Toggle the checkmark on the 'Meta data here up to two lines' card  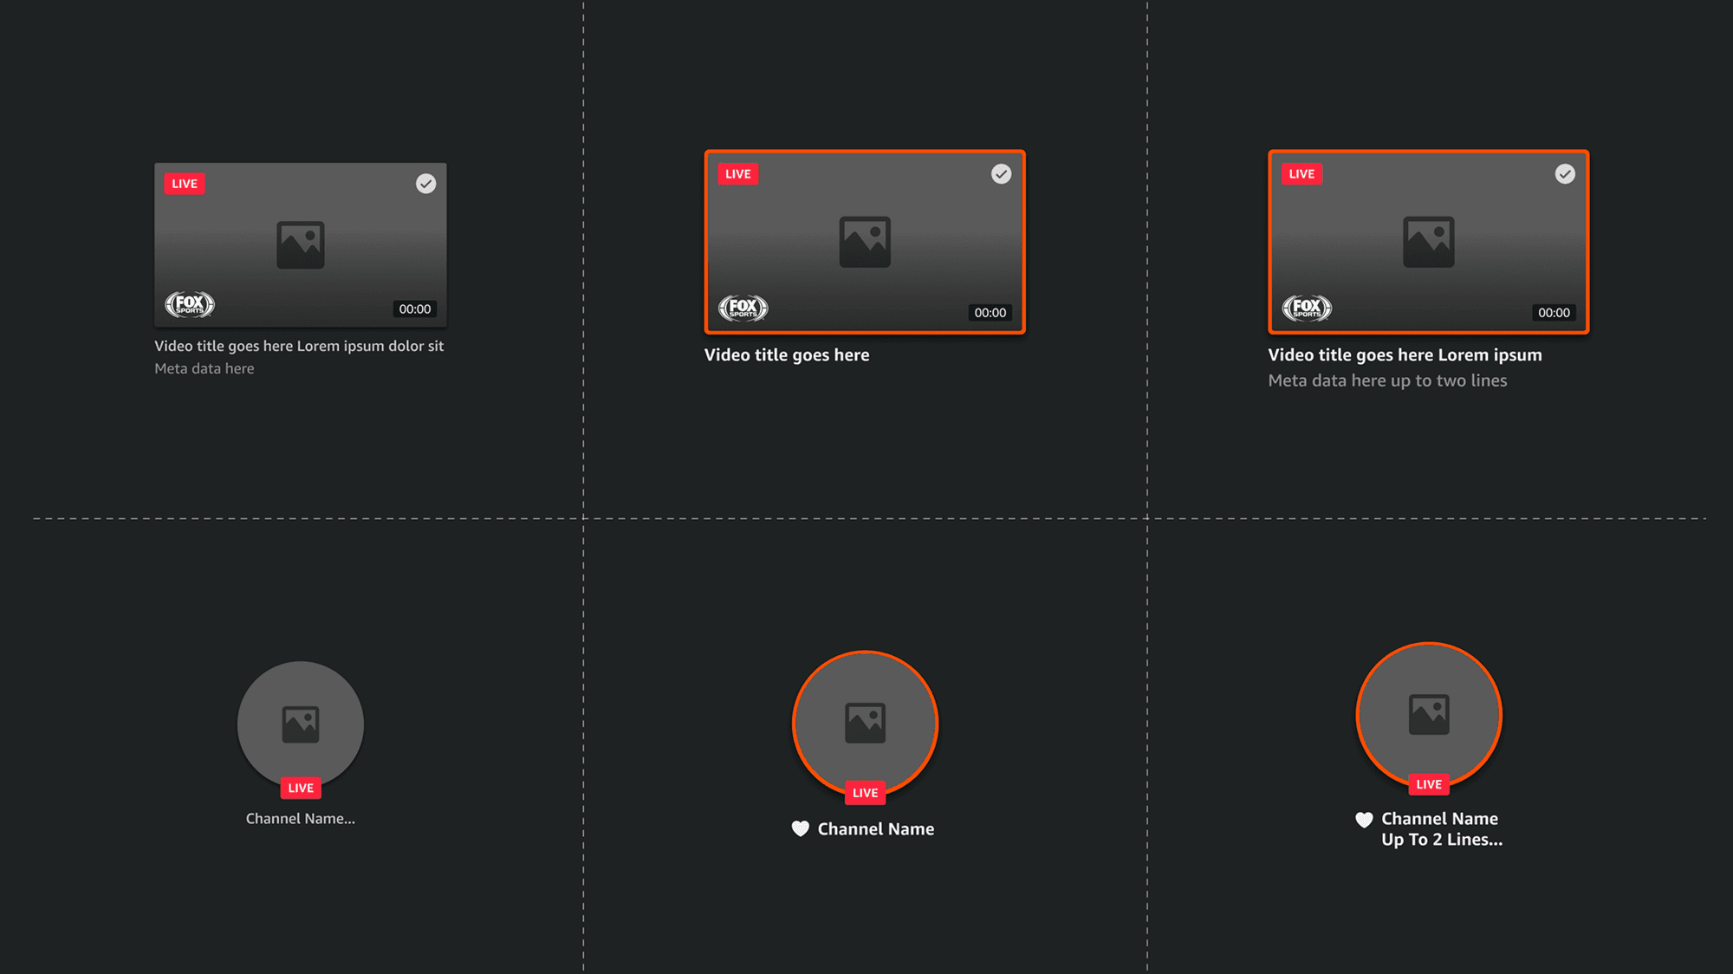coord(1565,174)
